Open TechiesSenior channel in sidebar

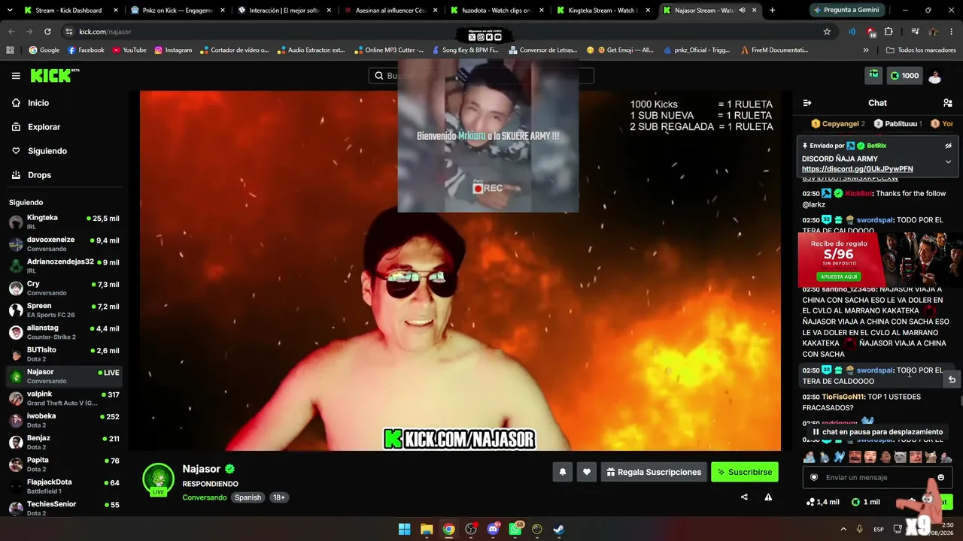[64, 508]
